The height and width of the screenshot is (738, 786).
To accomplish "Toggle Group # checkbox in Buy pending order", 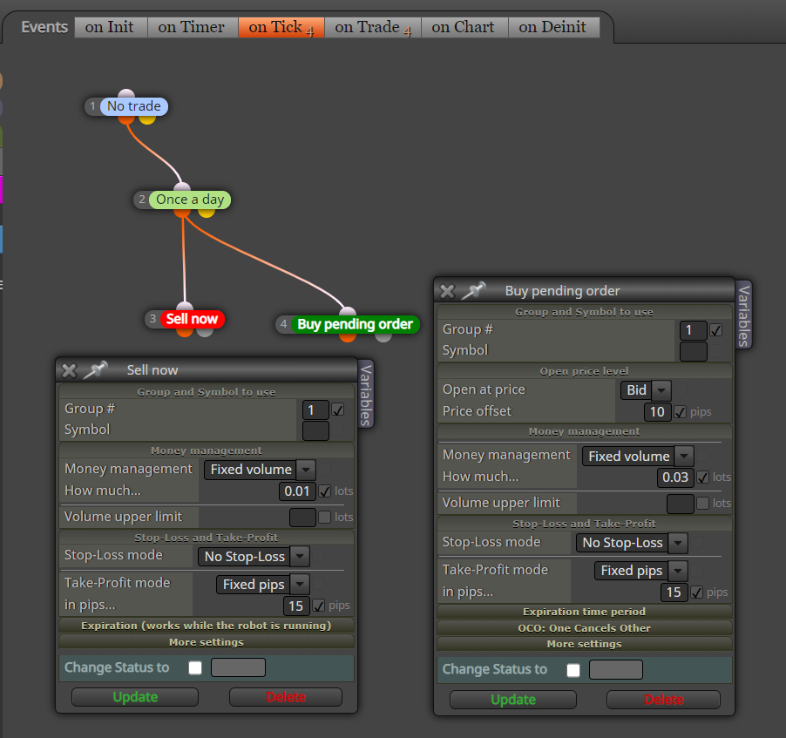I will pyautogui.click(x=715, y=330).
